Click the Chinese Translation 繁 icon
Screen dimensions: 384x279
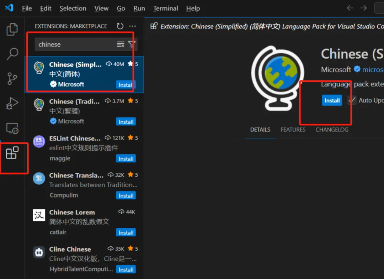[39, 178]
